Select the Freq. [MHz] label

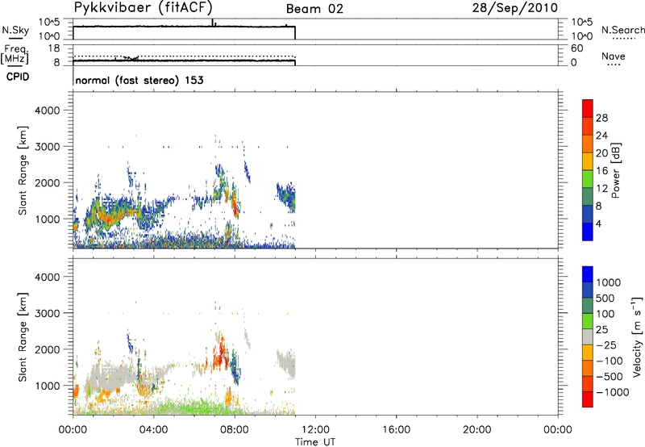coord(15,55)
